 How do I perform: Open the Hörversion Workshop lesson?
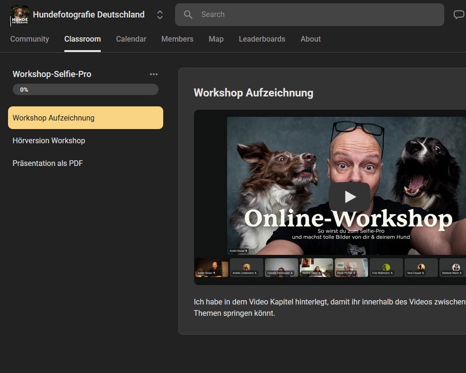click(49, 140)
